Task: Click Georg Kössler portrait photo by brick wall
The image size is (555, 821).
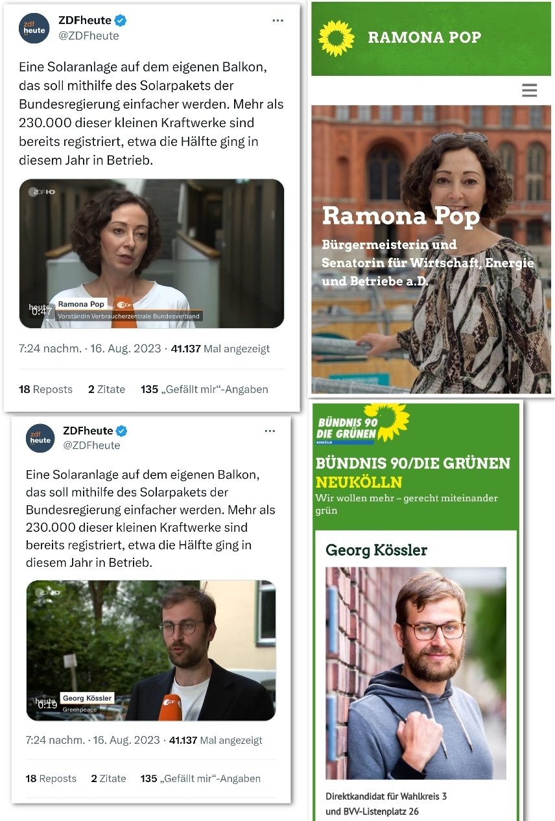Action: 416,673
